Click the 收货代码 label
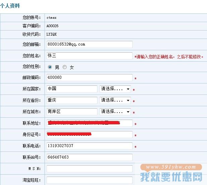This screenshot has width=207, height=185. coord(31,34)
